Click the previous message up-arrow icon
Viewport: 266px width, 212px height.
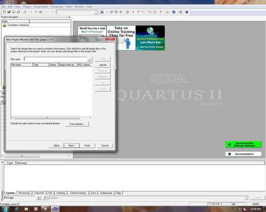pyautogui.click(x=39, y=197)
